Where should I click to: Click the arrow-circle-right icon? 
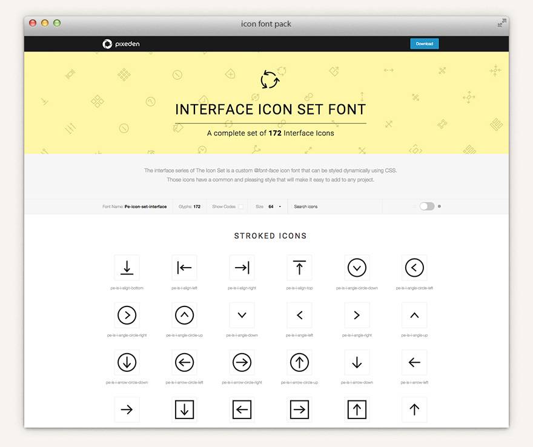(x=242, y=362)
